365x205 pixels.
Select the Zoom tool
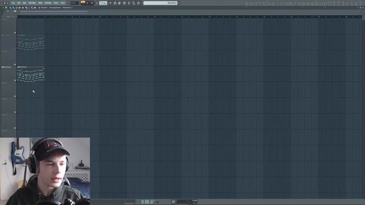click(x=32, y=7)
